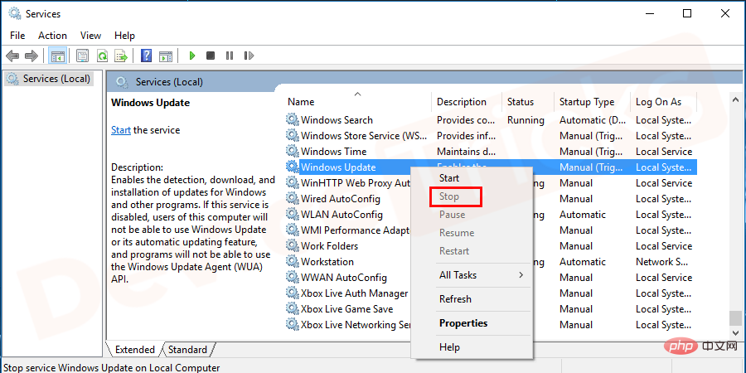Select the WLAN AutoConfig service

pyautogui.click(x=342, y=214)
